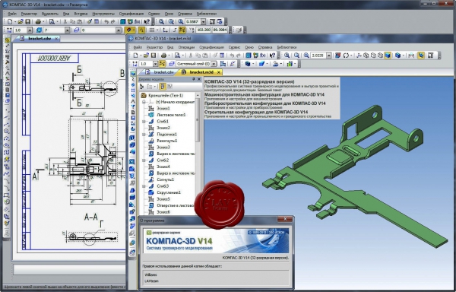Select Листовое тело:1 in model tree

pos(171,115)
